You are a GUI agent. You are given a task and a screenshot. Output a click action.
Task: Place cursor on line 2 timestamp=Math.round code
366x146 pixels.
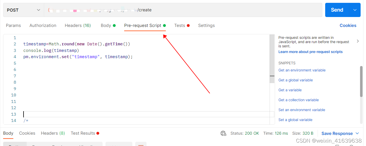77,44
